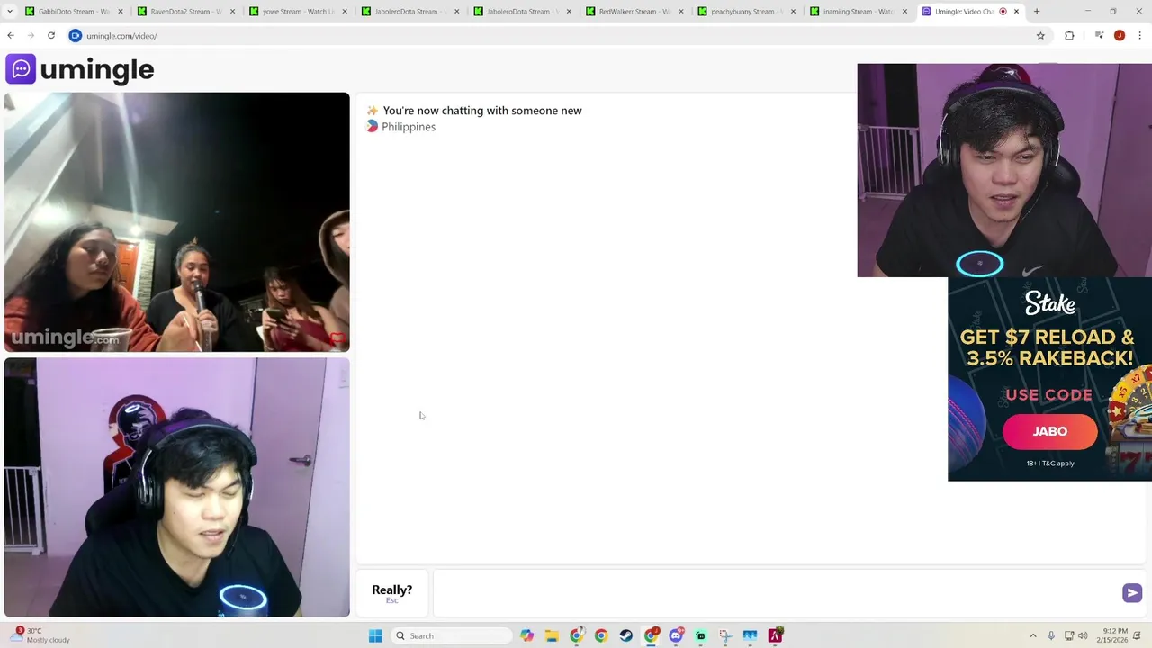The image size is (1152, 648).
Task: Click the Stake logo in the ad
Action: (x=1050, y=304)
